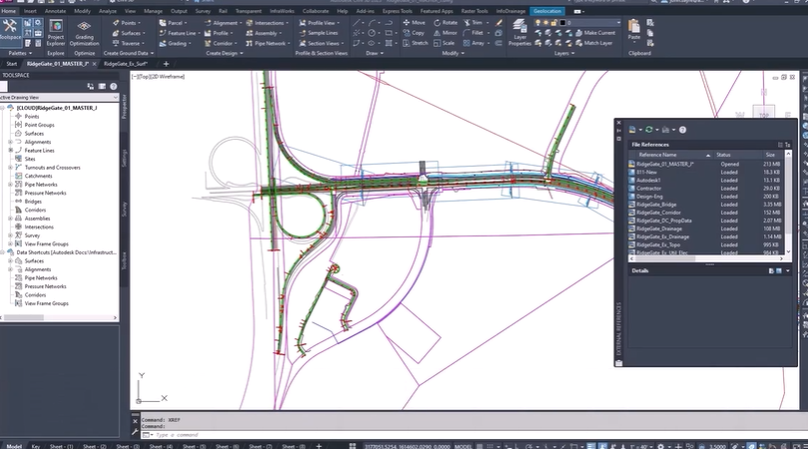The height and width of the screenshot is (449, 808).
Task: Open the Alignment dropdown
Action: tap(222, 23)
